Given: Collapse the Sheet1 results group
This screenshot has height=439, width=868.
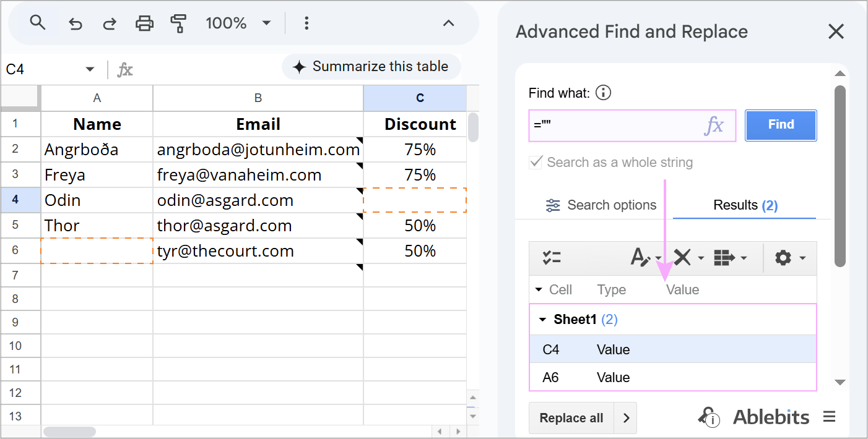Looking at the screenshot, I should coord(543,320).
